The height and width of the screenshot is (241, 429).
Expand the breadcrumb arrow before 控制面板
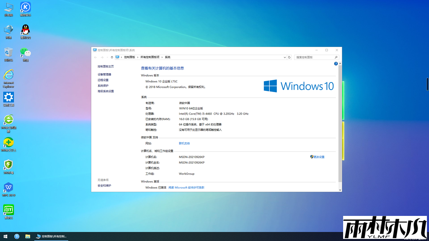click(121, 57)
